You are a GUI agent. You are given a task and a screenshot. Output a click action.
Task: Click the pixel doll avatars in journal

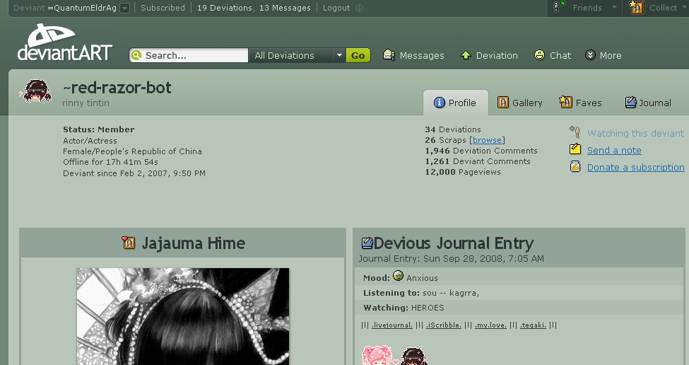(394, 355)
